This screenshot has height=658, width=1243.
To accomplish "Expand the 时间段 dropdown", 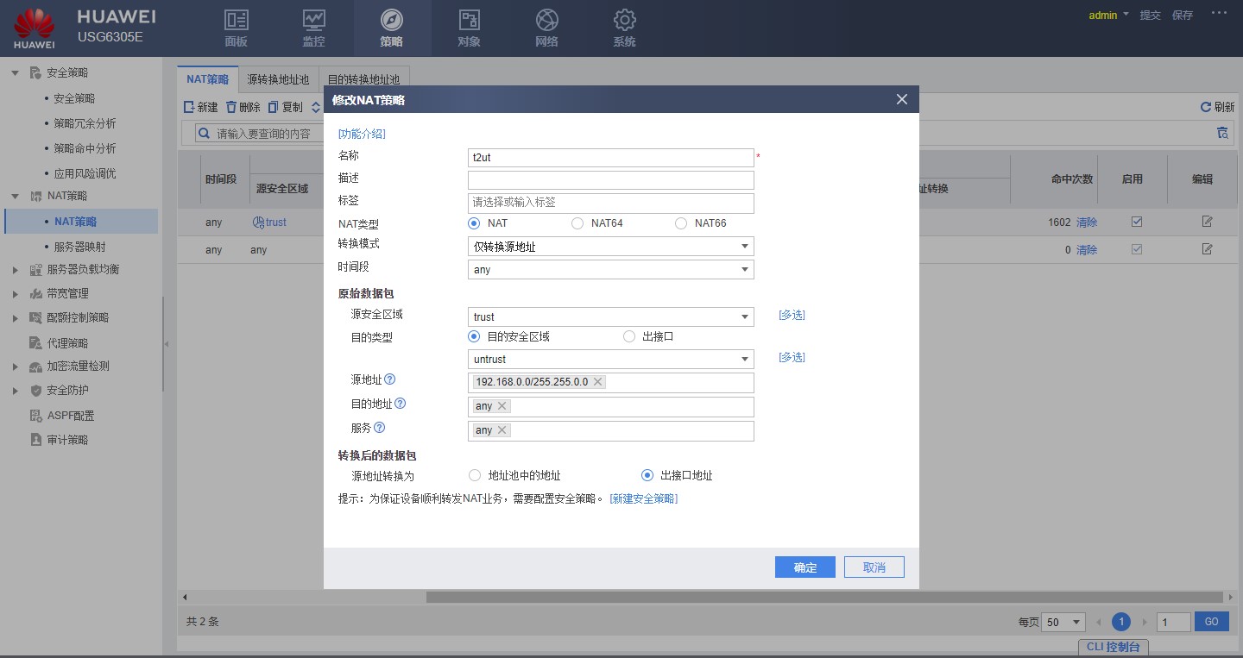I will click(610, 270).
